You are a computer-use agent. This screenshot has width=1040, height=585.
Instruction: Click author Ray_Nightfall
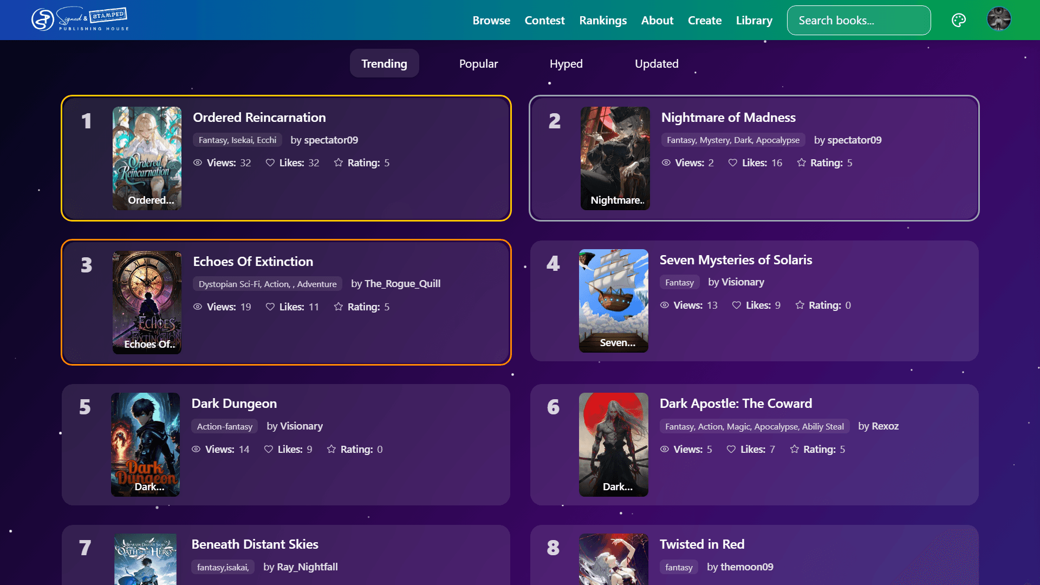[307, 567]
